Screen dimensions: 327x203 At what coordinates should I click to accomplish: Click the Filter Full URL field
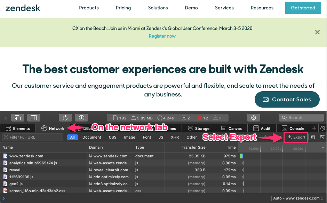(33, 137)
